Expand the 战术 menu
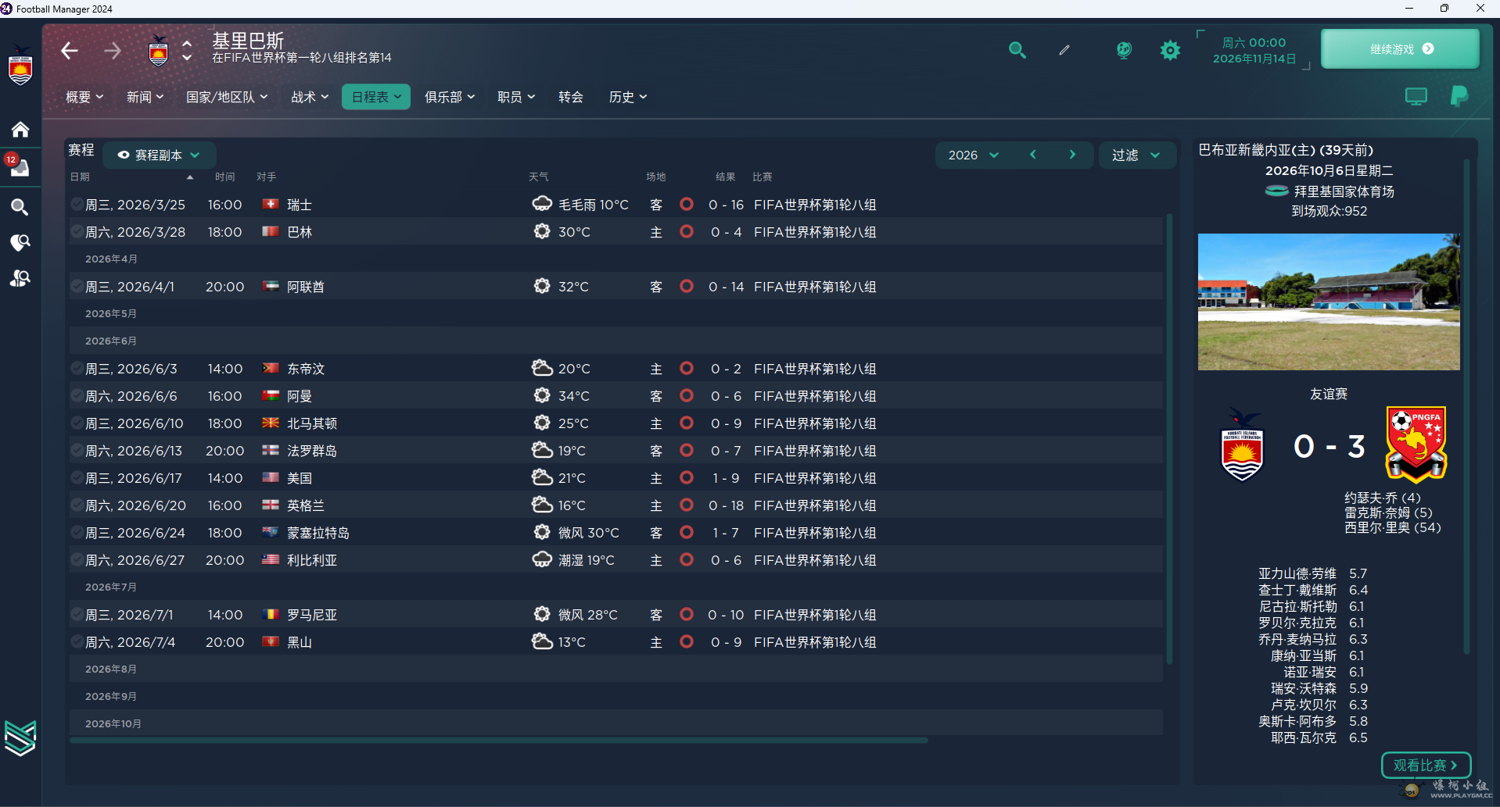Image resolution: width=1500 pixels, height=807 pixels. (x=310, y=97)
